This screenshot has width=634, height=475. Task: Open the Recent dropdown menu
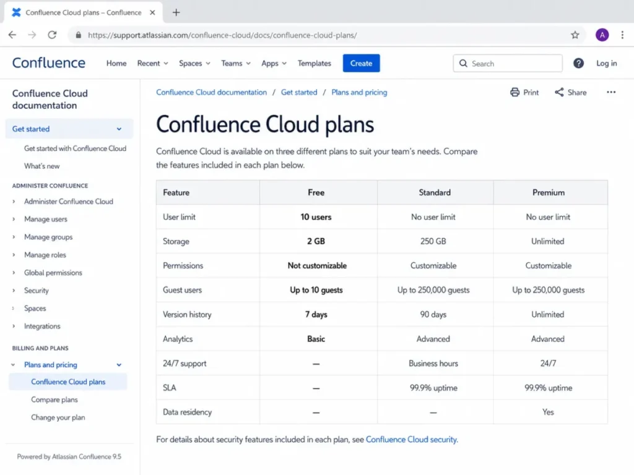point(152,64)
